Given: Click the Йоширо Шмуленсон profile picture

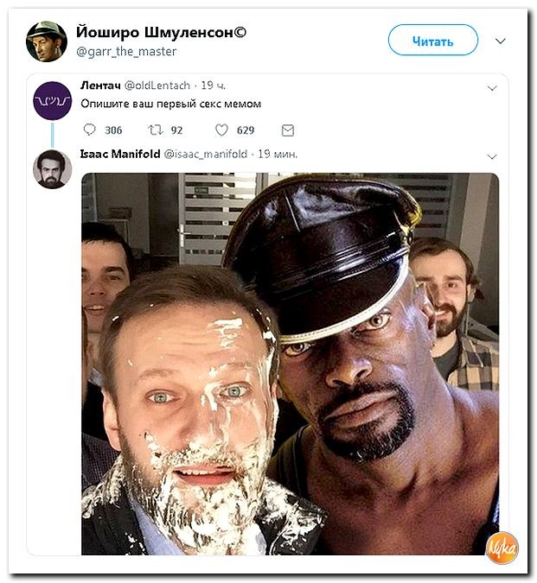Looking at the screenshot, I should click(x=46, y=41).
